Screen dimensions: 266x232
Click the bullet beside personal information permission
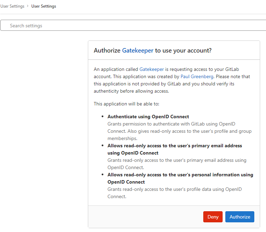103,175
